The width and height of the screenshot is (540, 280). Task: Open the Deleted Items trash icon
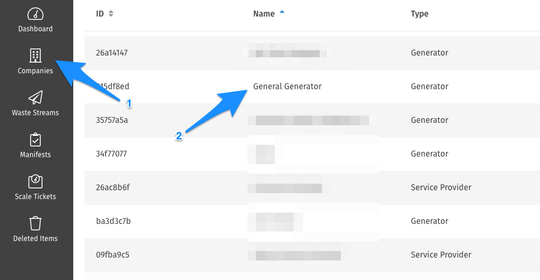(35, 223)
